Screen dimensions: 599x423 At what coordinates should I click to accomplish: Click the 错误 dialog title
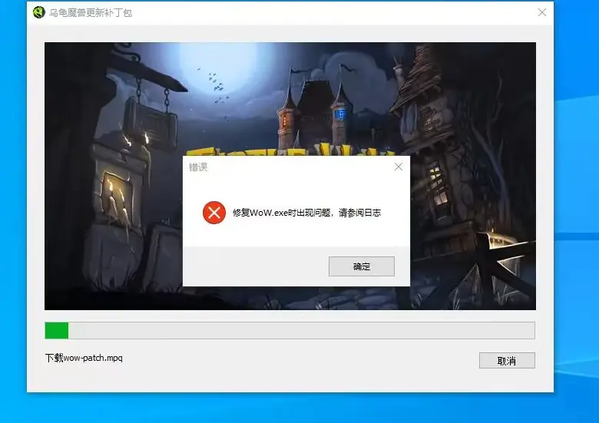(x=198, y=167)
